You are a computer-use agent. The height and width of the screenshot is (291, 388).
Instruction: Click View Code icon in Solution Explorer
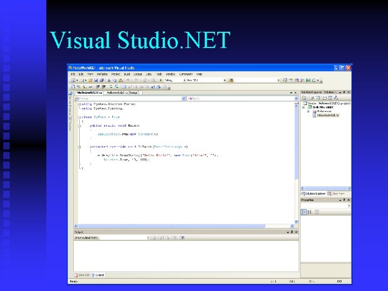324,98
